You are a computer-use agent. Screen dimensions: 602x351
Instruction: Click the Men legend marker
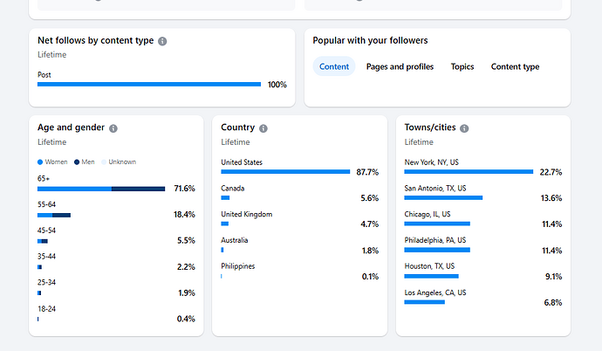coord(77,162)
